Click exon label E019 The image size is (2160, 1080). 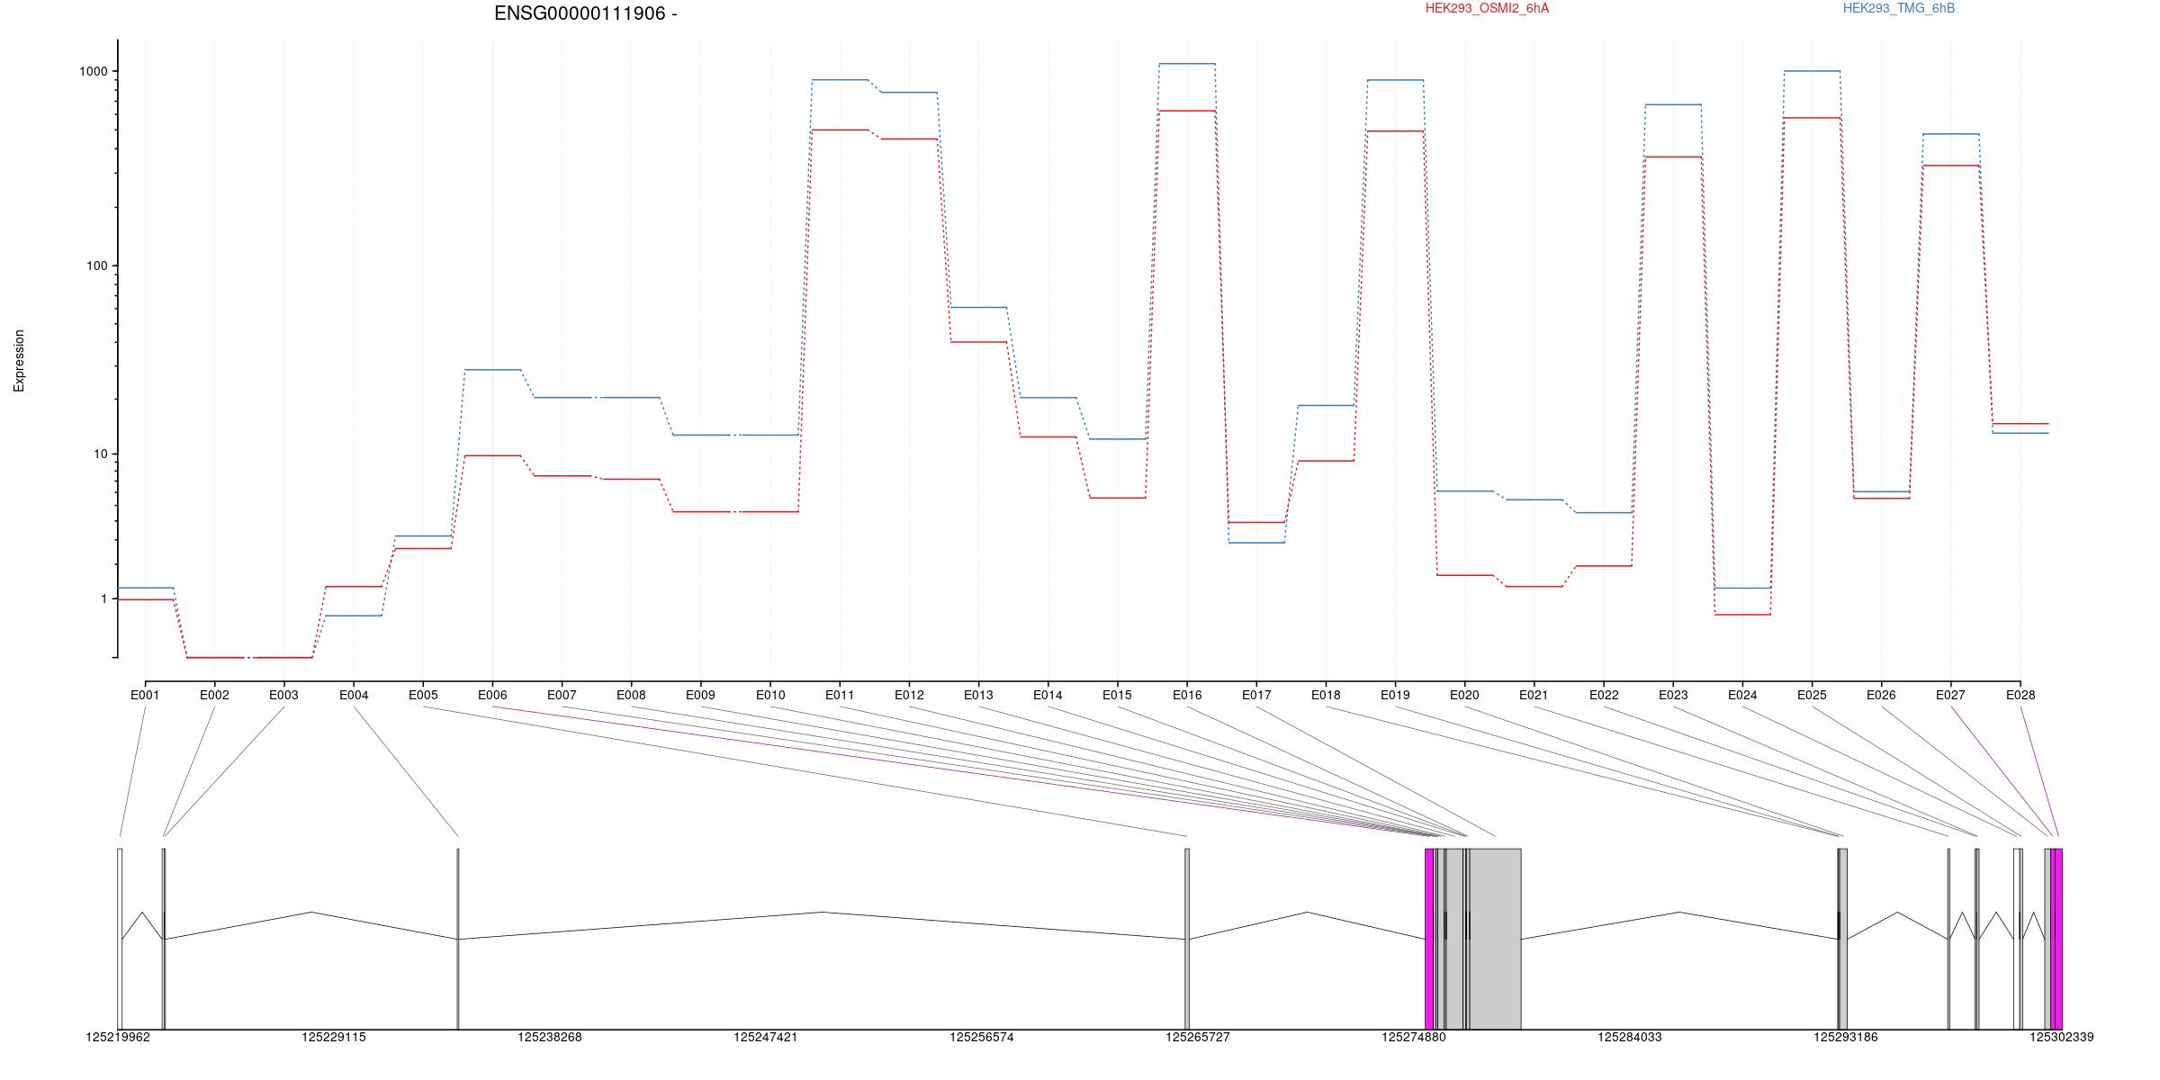coord(1395,695)
